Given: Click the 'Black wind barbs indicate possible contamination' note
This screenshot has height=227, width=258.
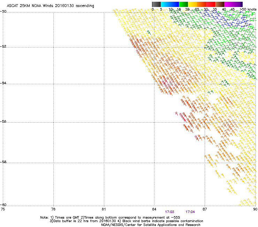Looking at the screenshot, I should (163, 221).
